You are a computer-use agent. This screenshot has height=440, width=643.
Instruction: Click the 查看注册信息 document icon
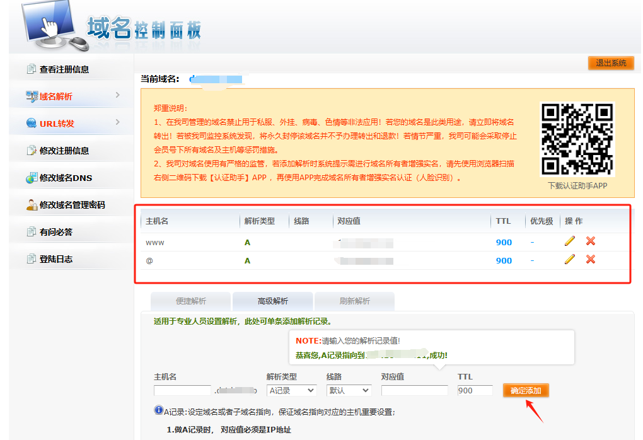click(x=31, y=69)
